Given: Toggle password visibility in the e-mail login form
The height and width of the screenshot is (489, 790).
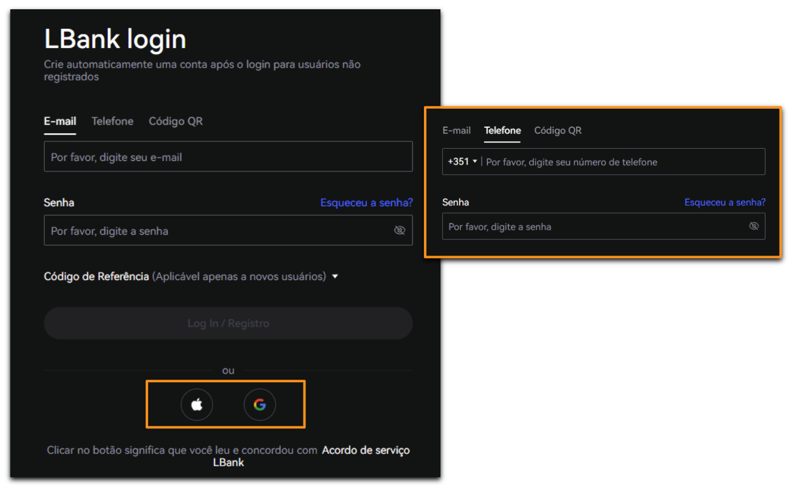Looking at the screenshot, I should point(399,230).
